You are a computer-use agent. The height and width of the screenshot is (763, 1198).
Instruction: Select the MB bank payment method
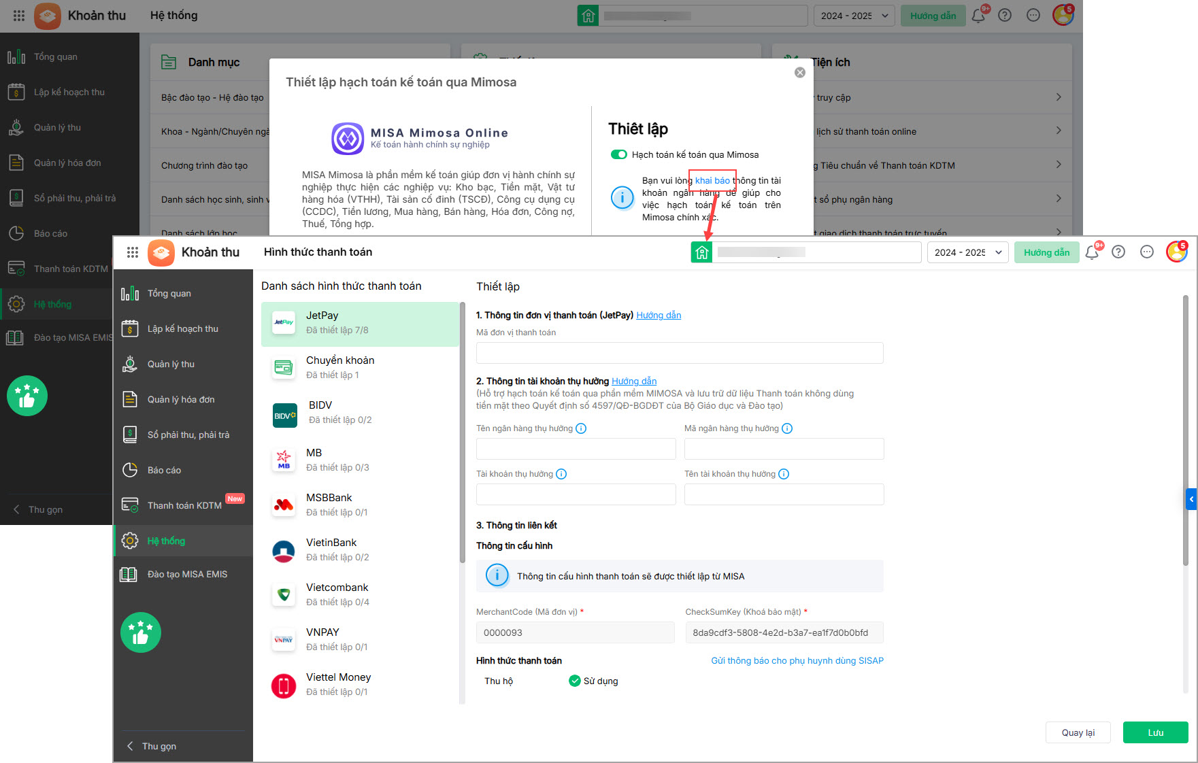[360, 460]
